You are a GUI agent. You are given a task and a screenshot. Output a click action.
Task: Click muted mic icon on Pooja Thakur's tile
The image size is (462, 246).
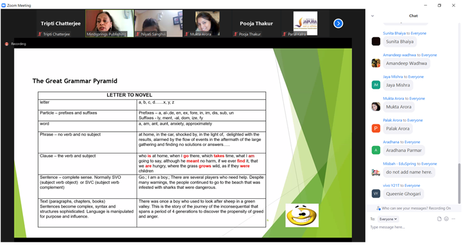[235, 34]
